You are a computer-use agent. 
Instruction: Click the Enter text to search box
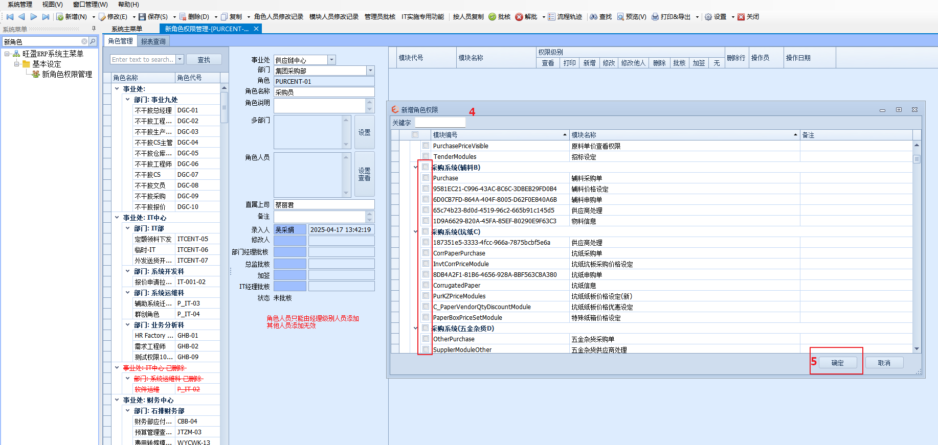(143, 59)
